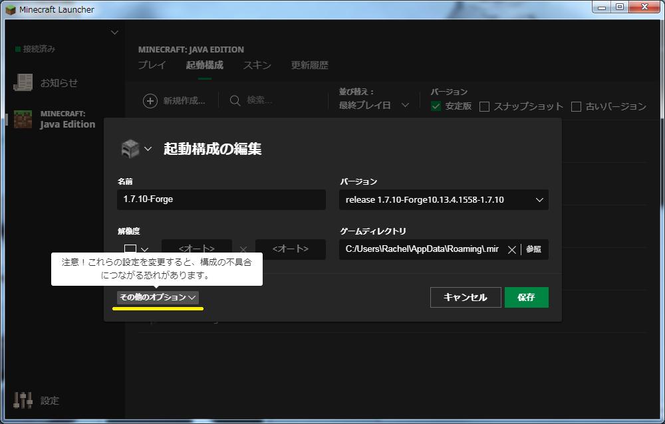Expand the profile icon chooser chevron

148,149
